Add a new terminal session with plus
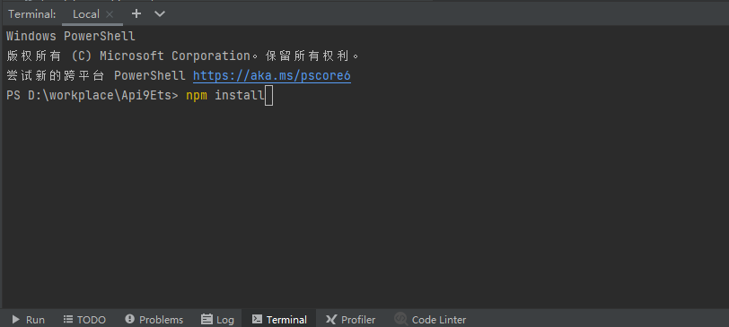The width and height of the screenshot is (729, 327). pyautogui.click(x=136, y=14)
